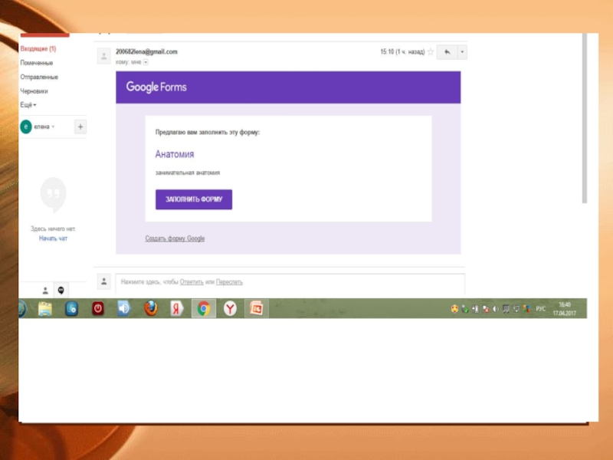Image resolution: width=613 pixels, height=460 pixels.
Task: Click the Start button on the taskbar
Action: click(22, 309)
